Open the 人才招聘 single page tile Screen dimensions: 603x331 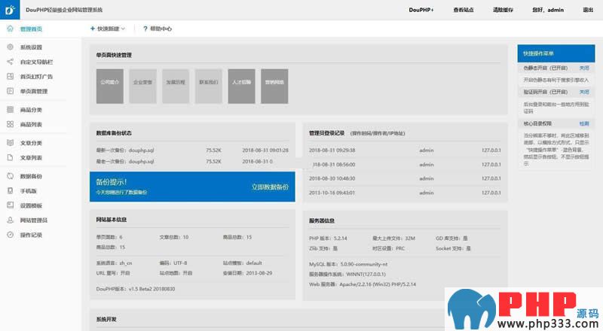pos(241,86)
